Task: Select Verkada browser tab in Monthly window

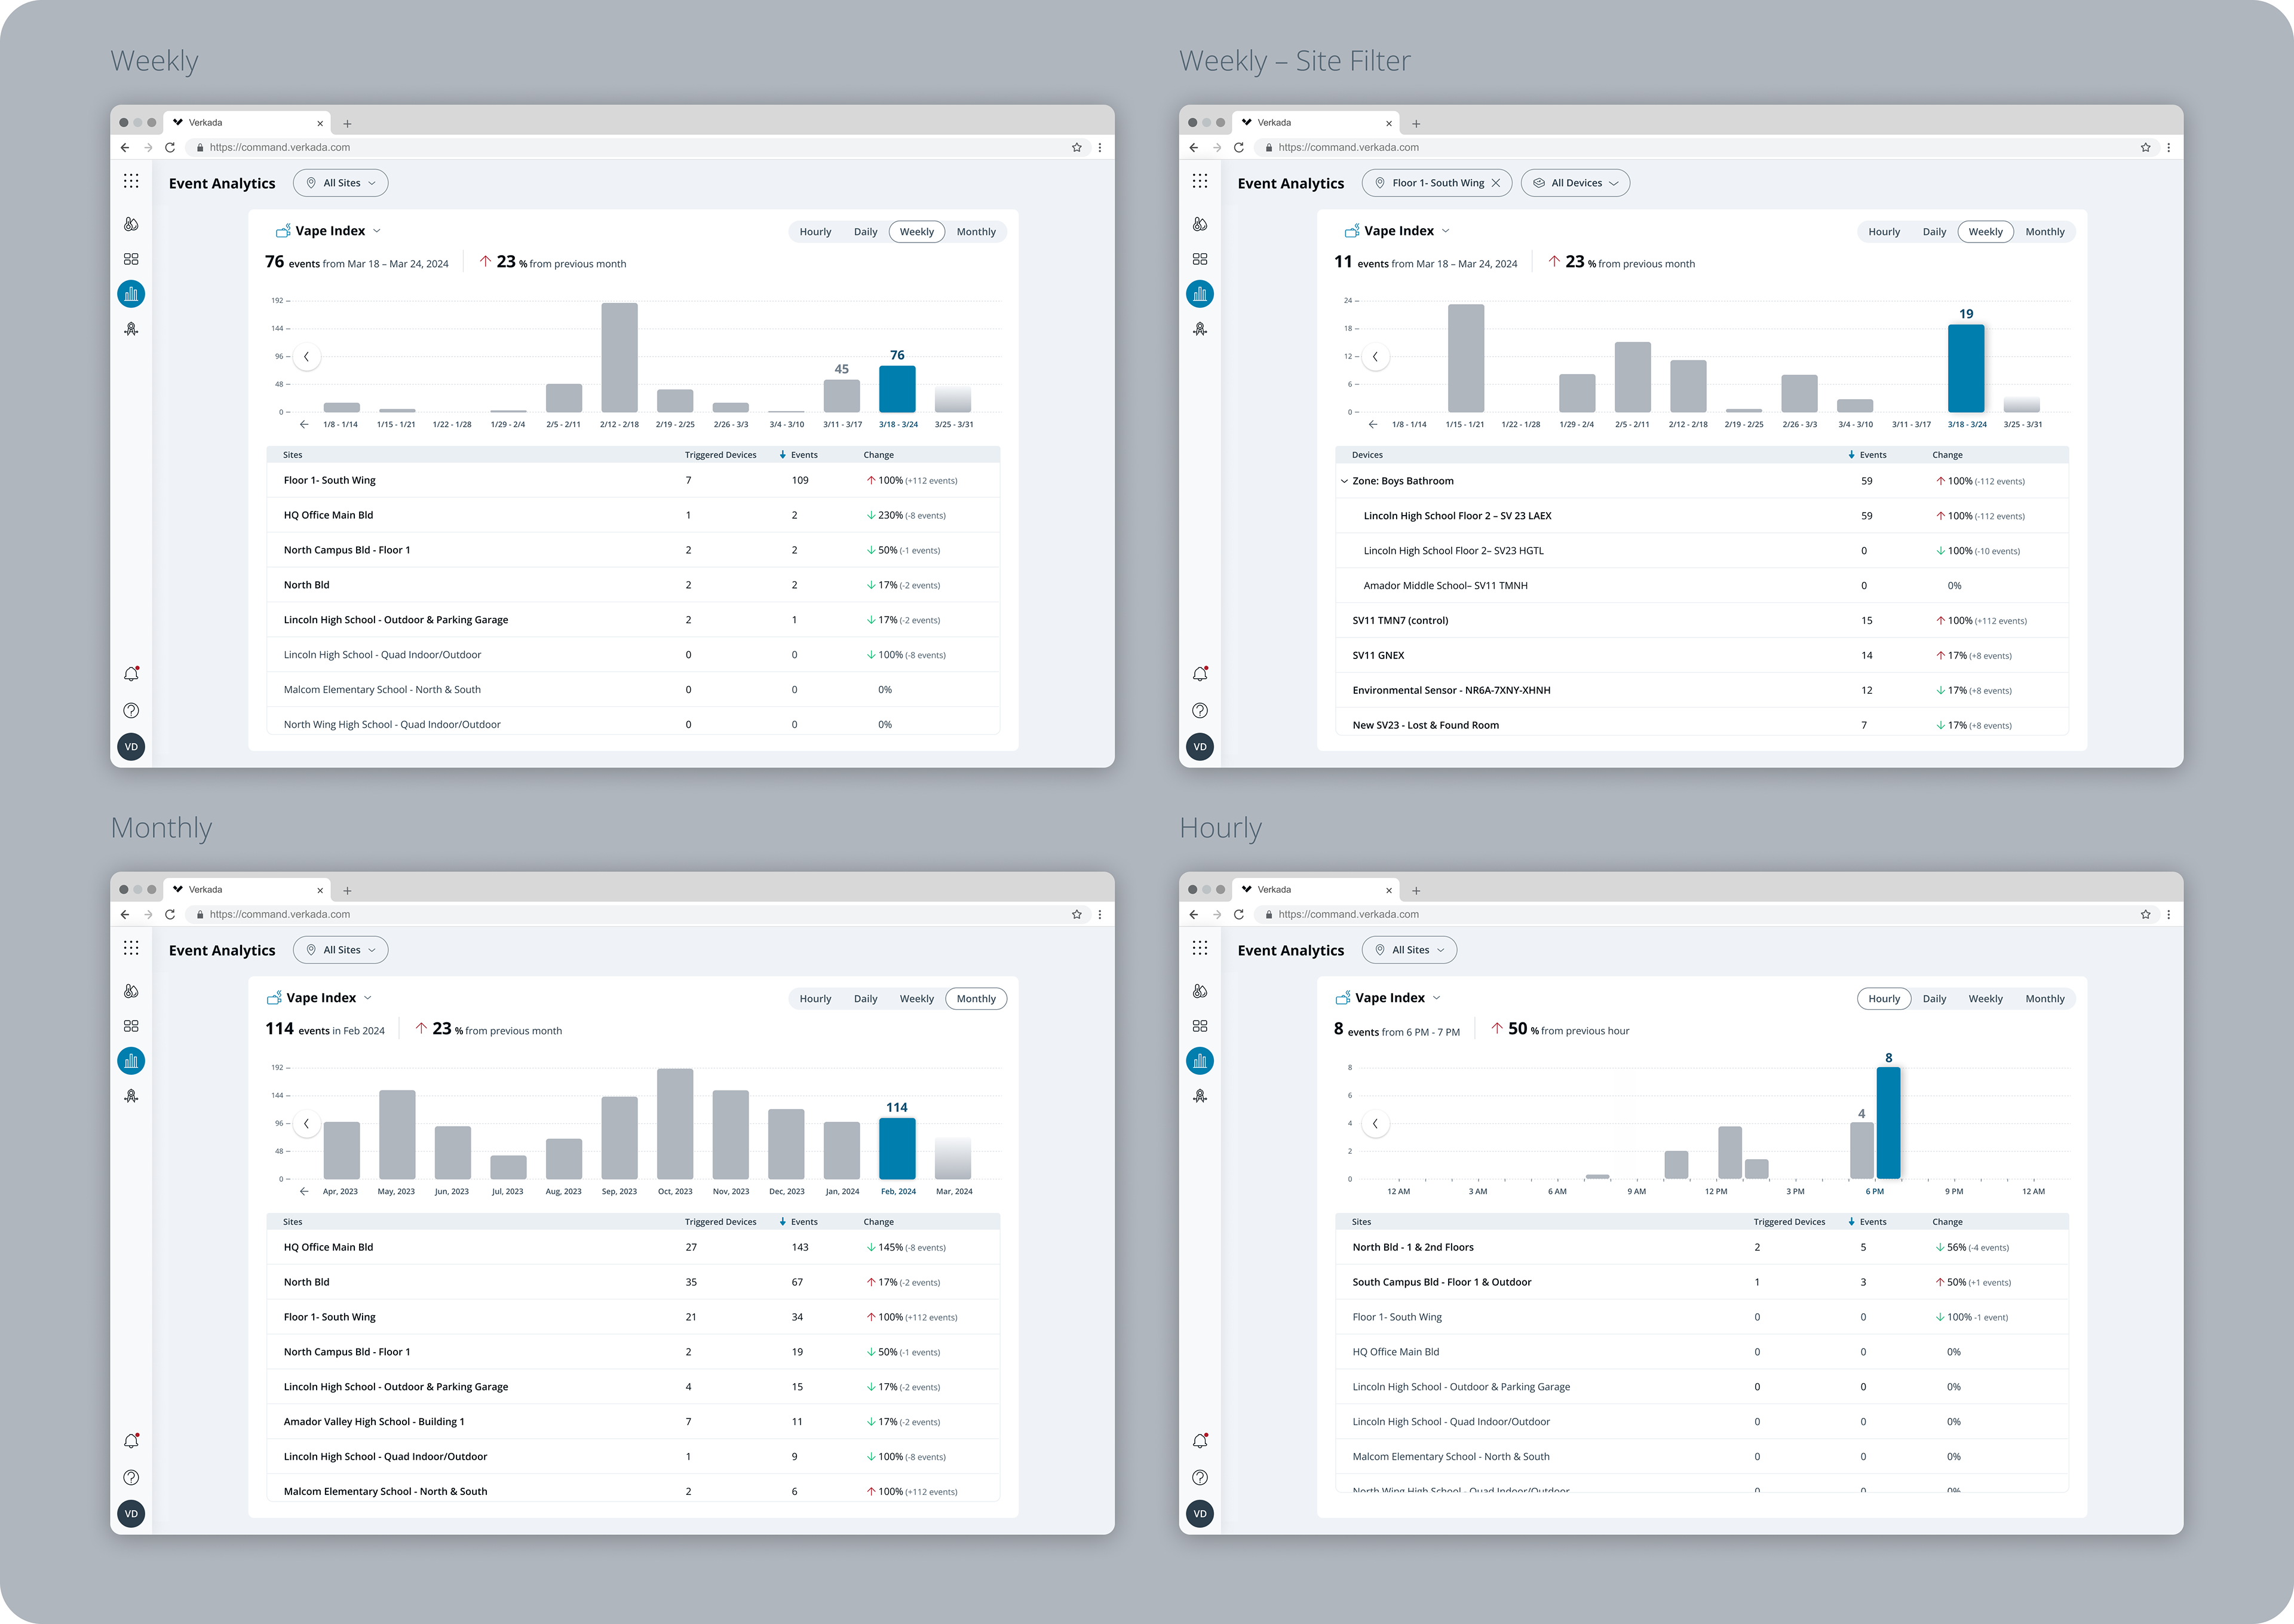Action: [x=248, y=890]
